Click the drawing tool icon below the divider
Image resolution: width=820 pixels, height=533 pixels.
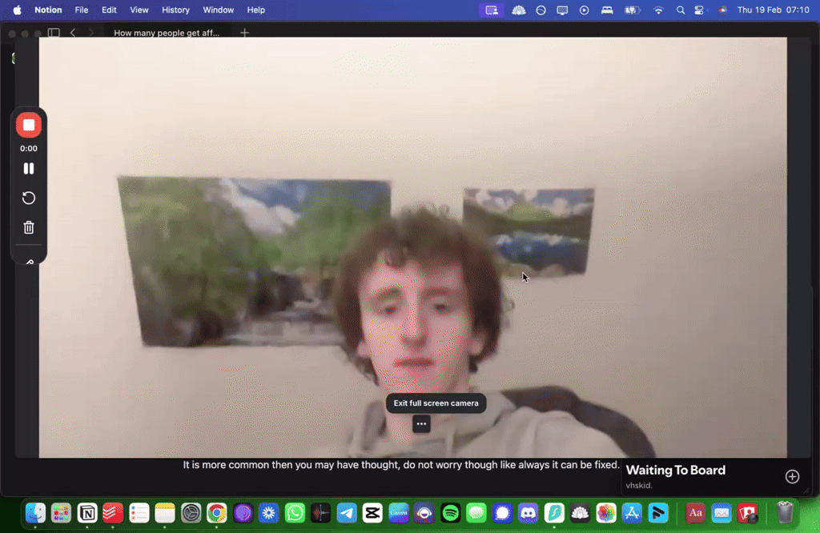pos(30,261)
